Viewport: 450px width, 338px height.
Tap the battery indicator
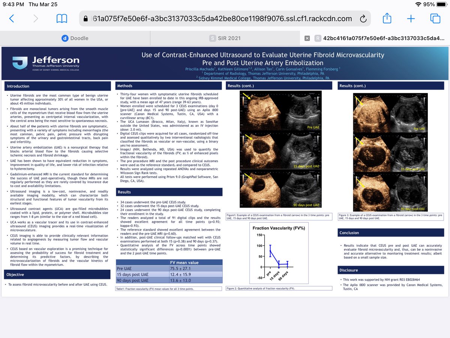tap(442, 5)
